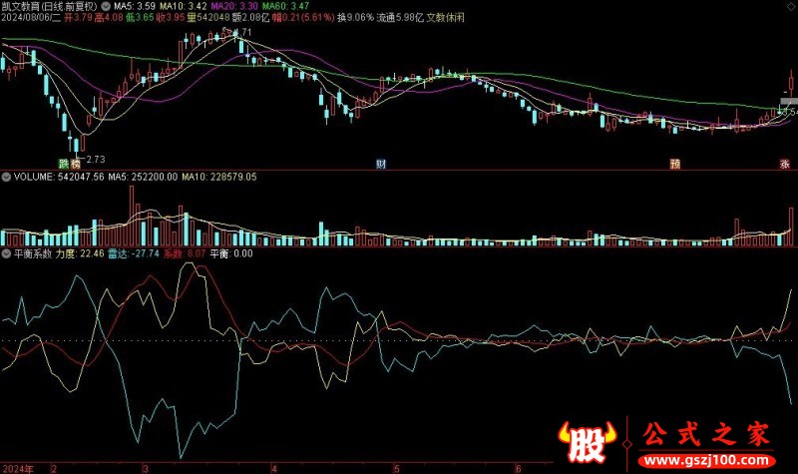Click the latest rising candlestick at chart end
The width and height of the screenshot is (798, 474).
[x=791, y=84]
